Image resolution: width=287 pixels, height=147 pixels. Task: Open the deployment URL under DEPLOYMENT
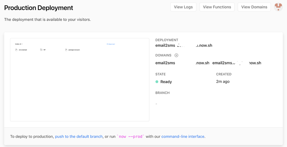click(184, 45)
